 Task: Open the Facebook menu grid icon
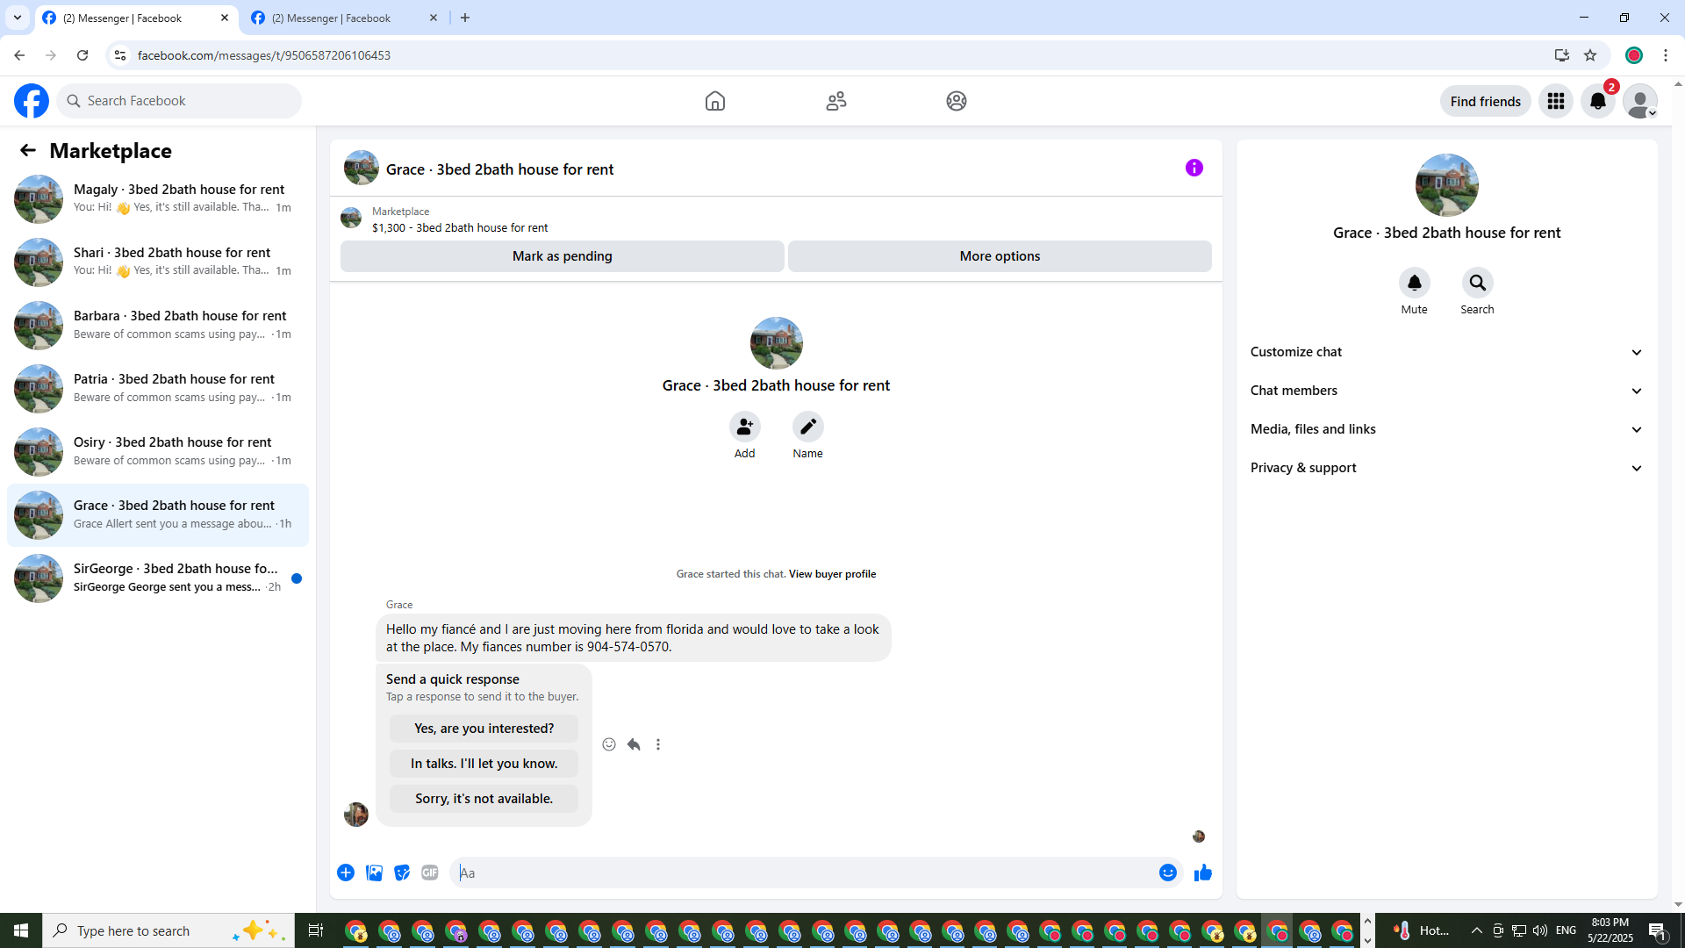(1556, 101)
